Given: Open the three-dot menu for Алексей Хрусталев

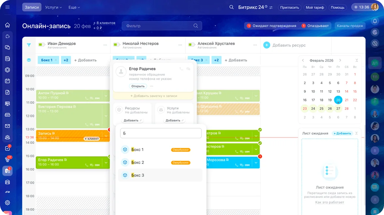Looking at the screenshot, I should coord(255,45).
